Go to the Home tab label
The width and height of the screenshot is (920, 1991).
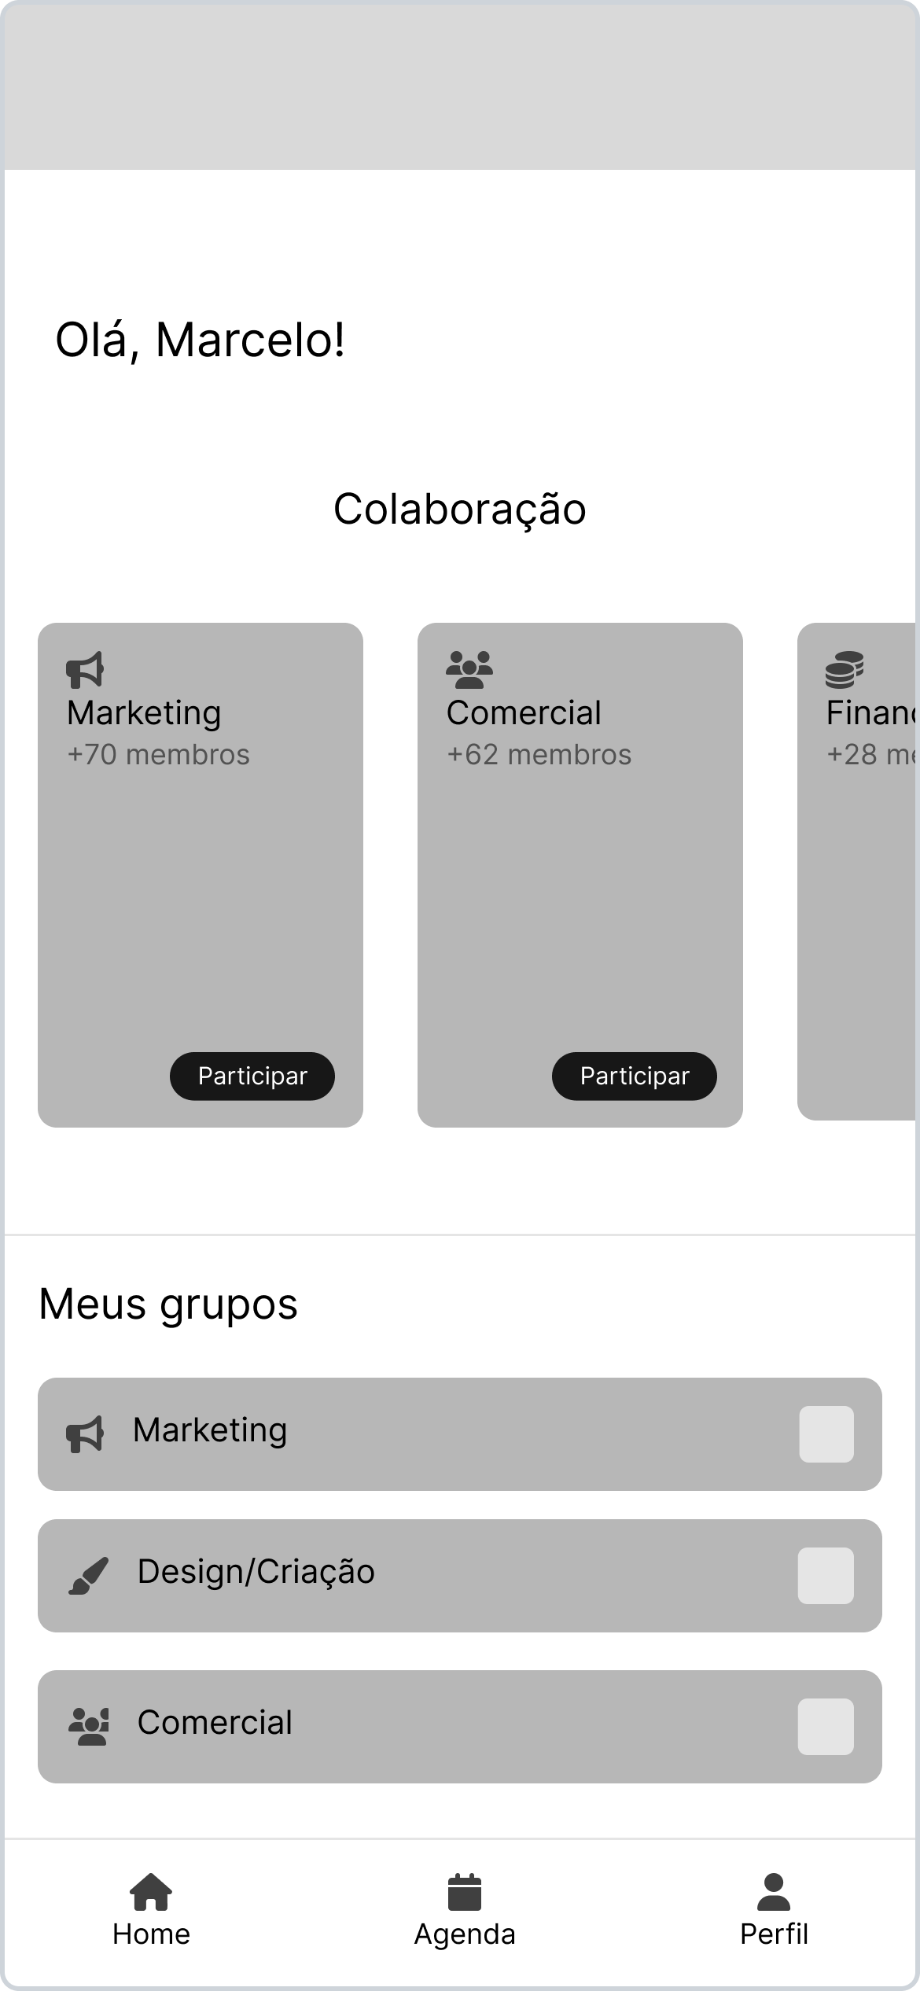151,1934
